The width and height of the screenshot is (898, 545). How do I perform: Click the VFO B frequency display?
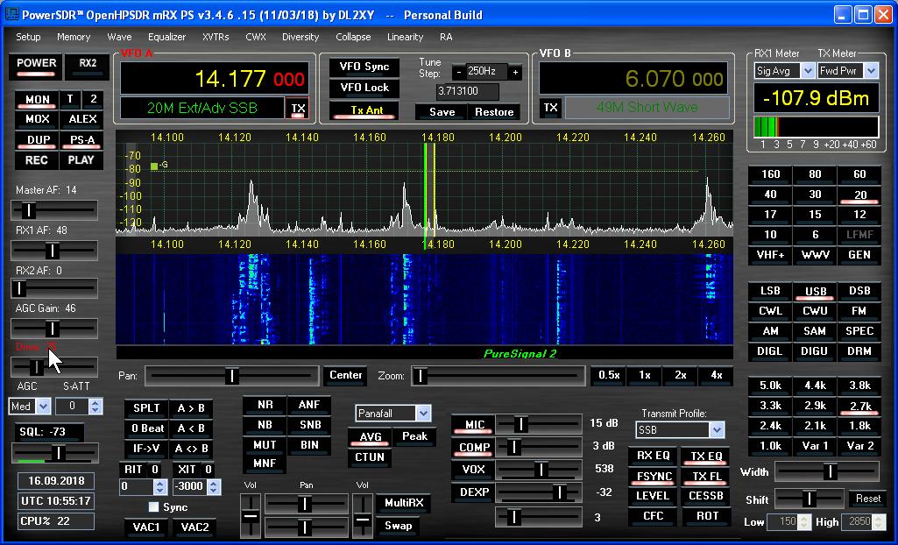coord(634,79)
